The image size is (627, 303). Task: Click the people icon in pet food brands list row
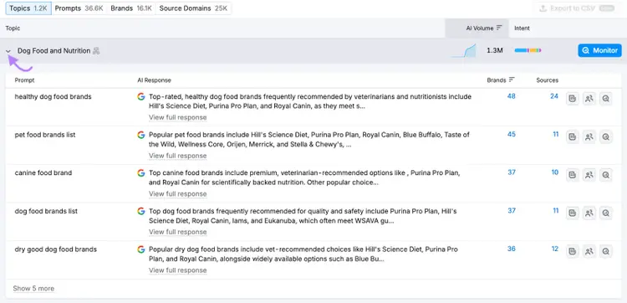click(589, 137)
